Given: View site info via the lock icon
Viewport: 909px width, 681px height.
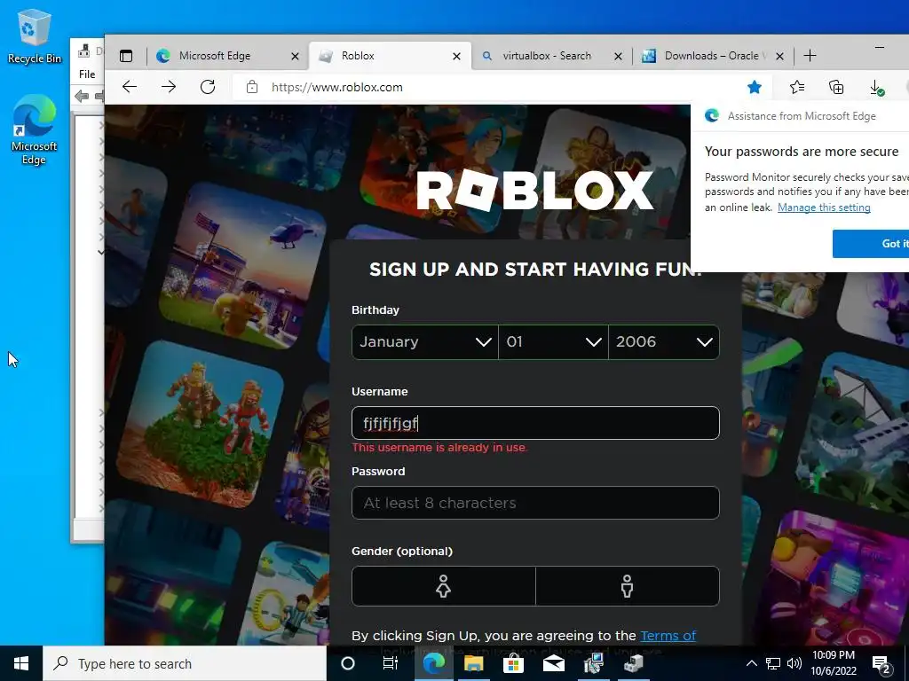Looking at the screenshot, I should [252, 87].
